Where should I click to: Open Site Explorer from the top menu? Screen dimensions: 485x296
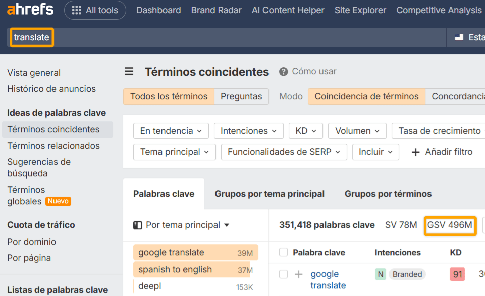tap(360, 10)
